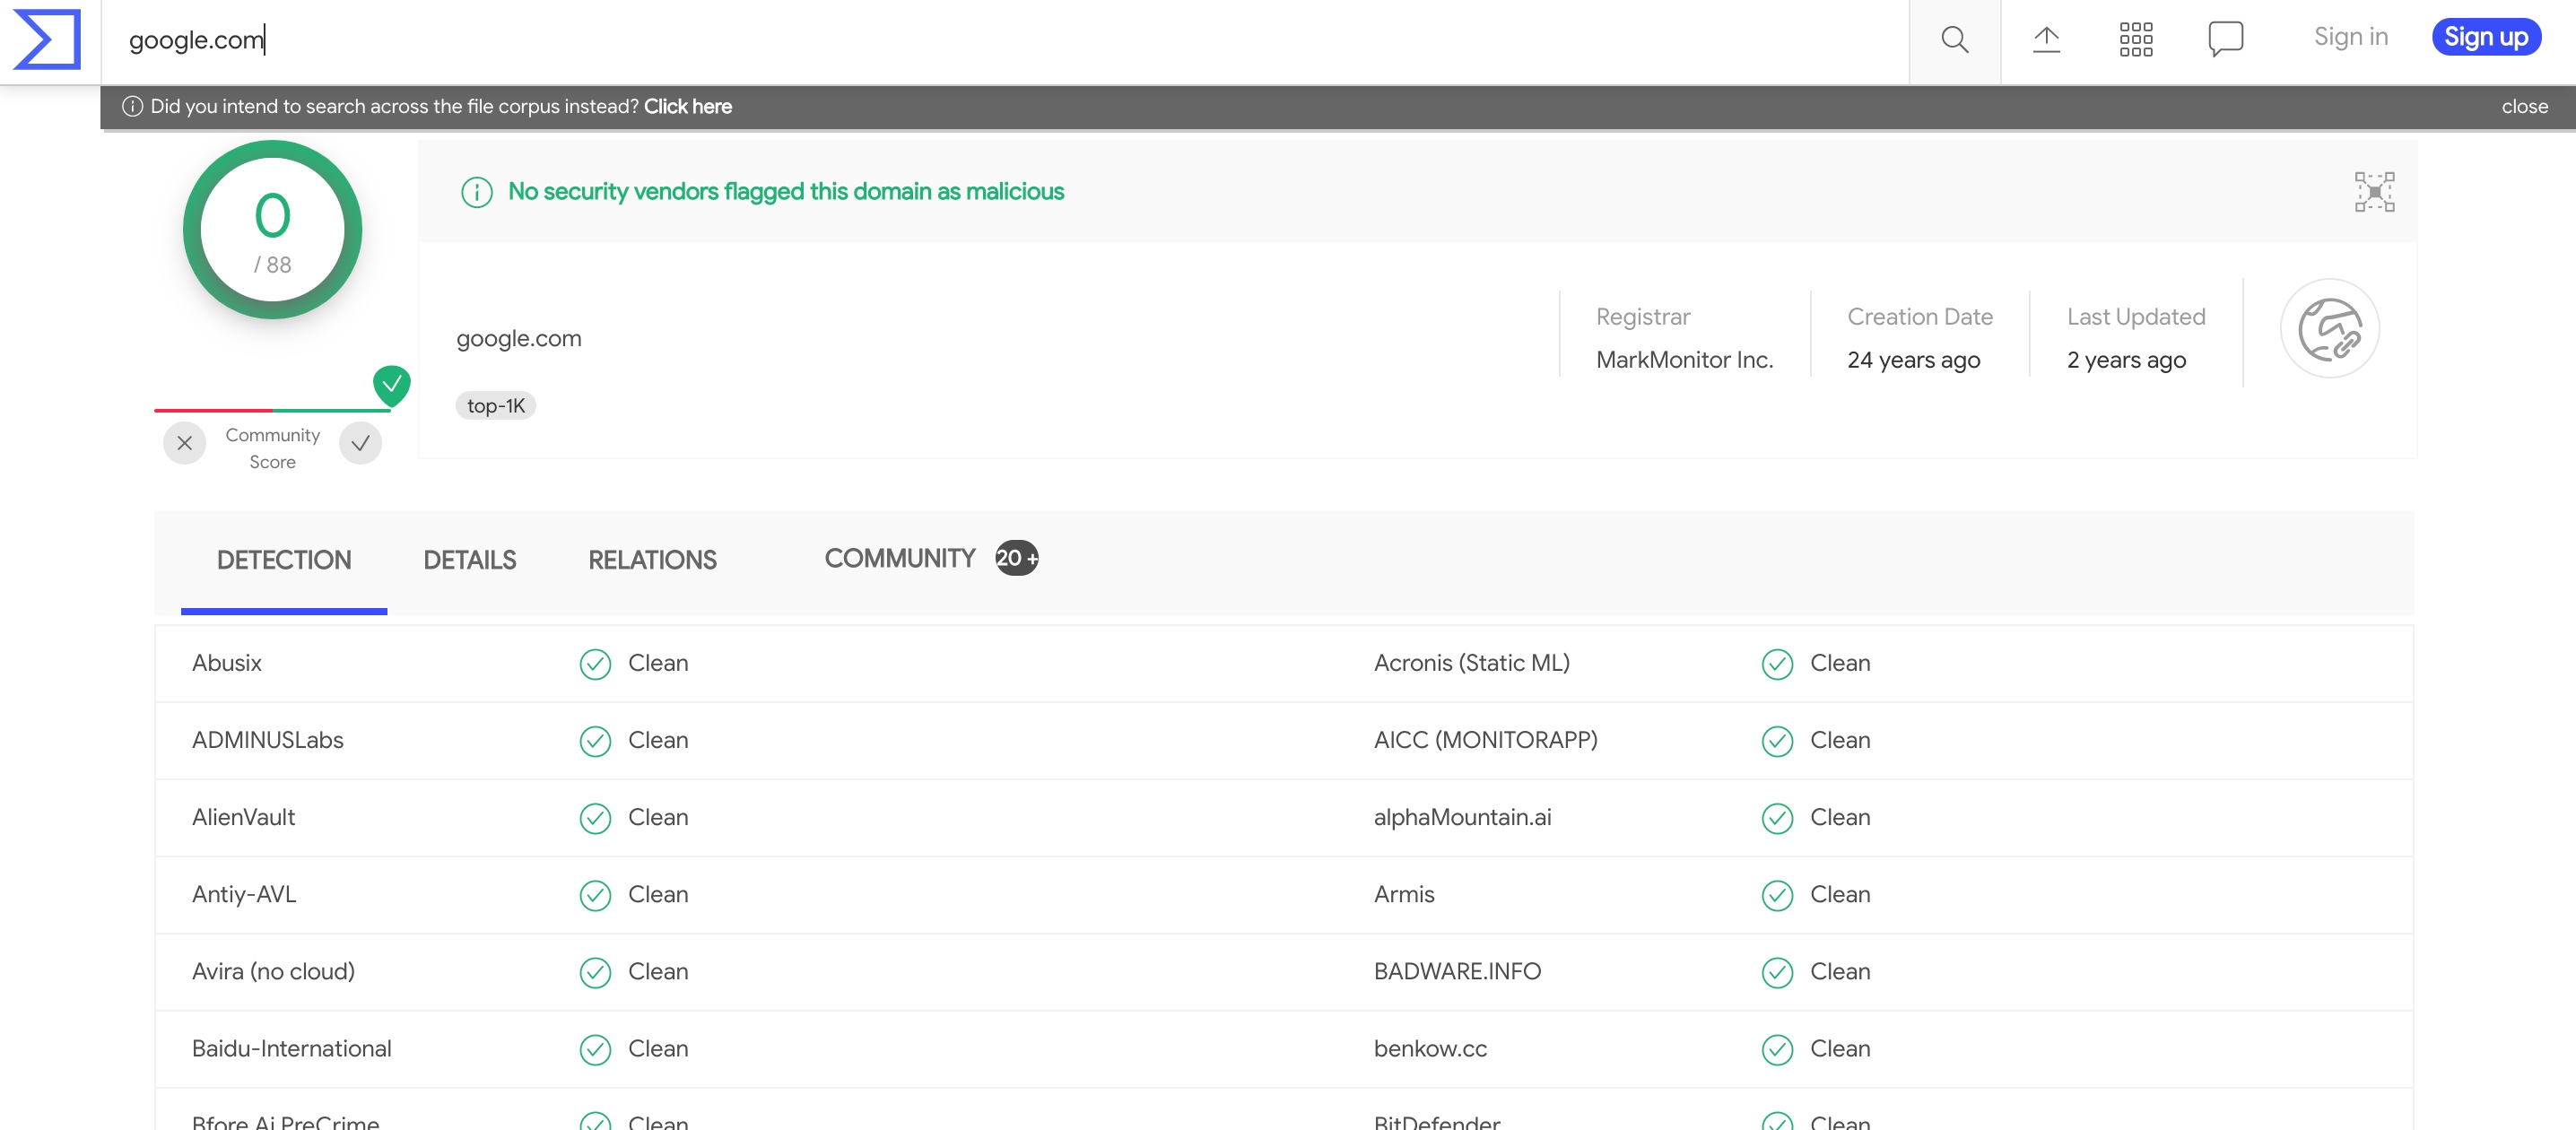2576x1130 pixels.
Task: Open the graph relations icon
Action: (2373, 192)
